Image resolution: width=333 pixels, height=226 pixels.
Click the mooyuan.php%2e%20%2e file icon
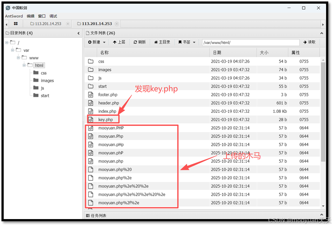[91, 186]
